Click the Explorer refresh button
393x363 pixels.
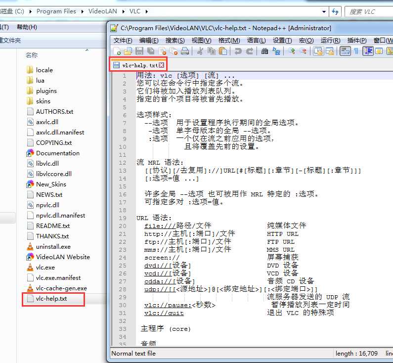pos(335,11)
